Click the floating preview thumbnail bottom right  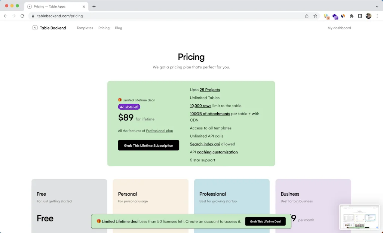[359, 216]
